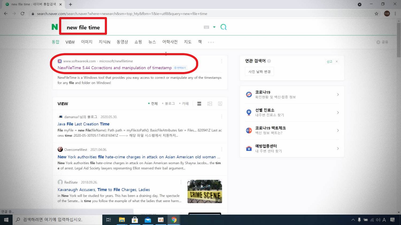
Task: Select the 지도 tab
Action: [x=188, y=42]
